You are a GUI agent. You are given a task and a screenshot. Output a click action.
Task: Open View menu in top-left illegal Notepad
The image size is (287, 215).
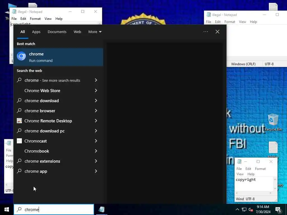[x=48, y=19]
